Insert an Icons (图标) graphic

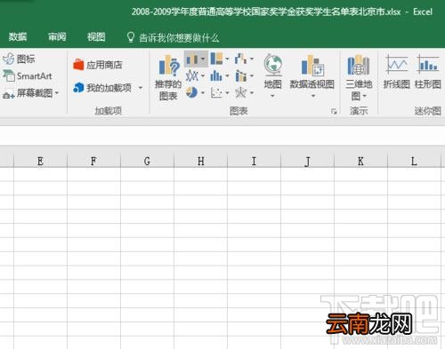[19, 59]
